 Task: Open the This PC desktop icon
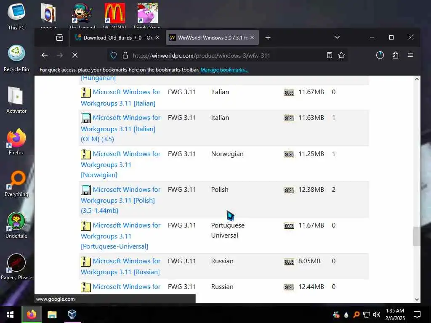pos(16,16)
